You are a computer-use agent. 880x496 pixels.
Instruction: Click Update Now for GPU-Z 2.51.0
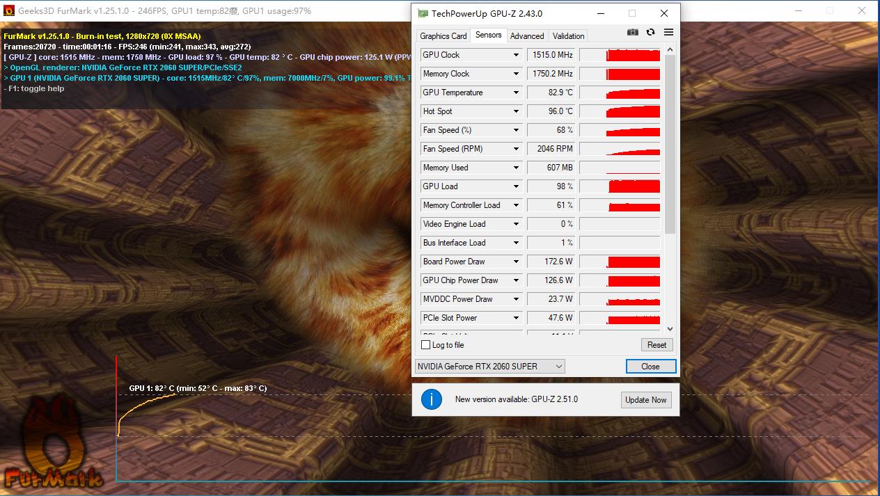point(645,399)
